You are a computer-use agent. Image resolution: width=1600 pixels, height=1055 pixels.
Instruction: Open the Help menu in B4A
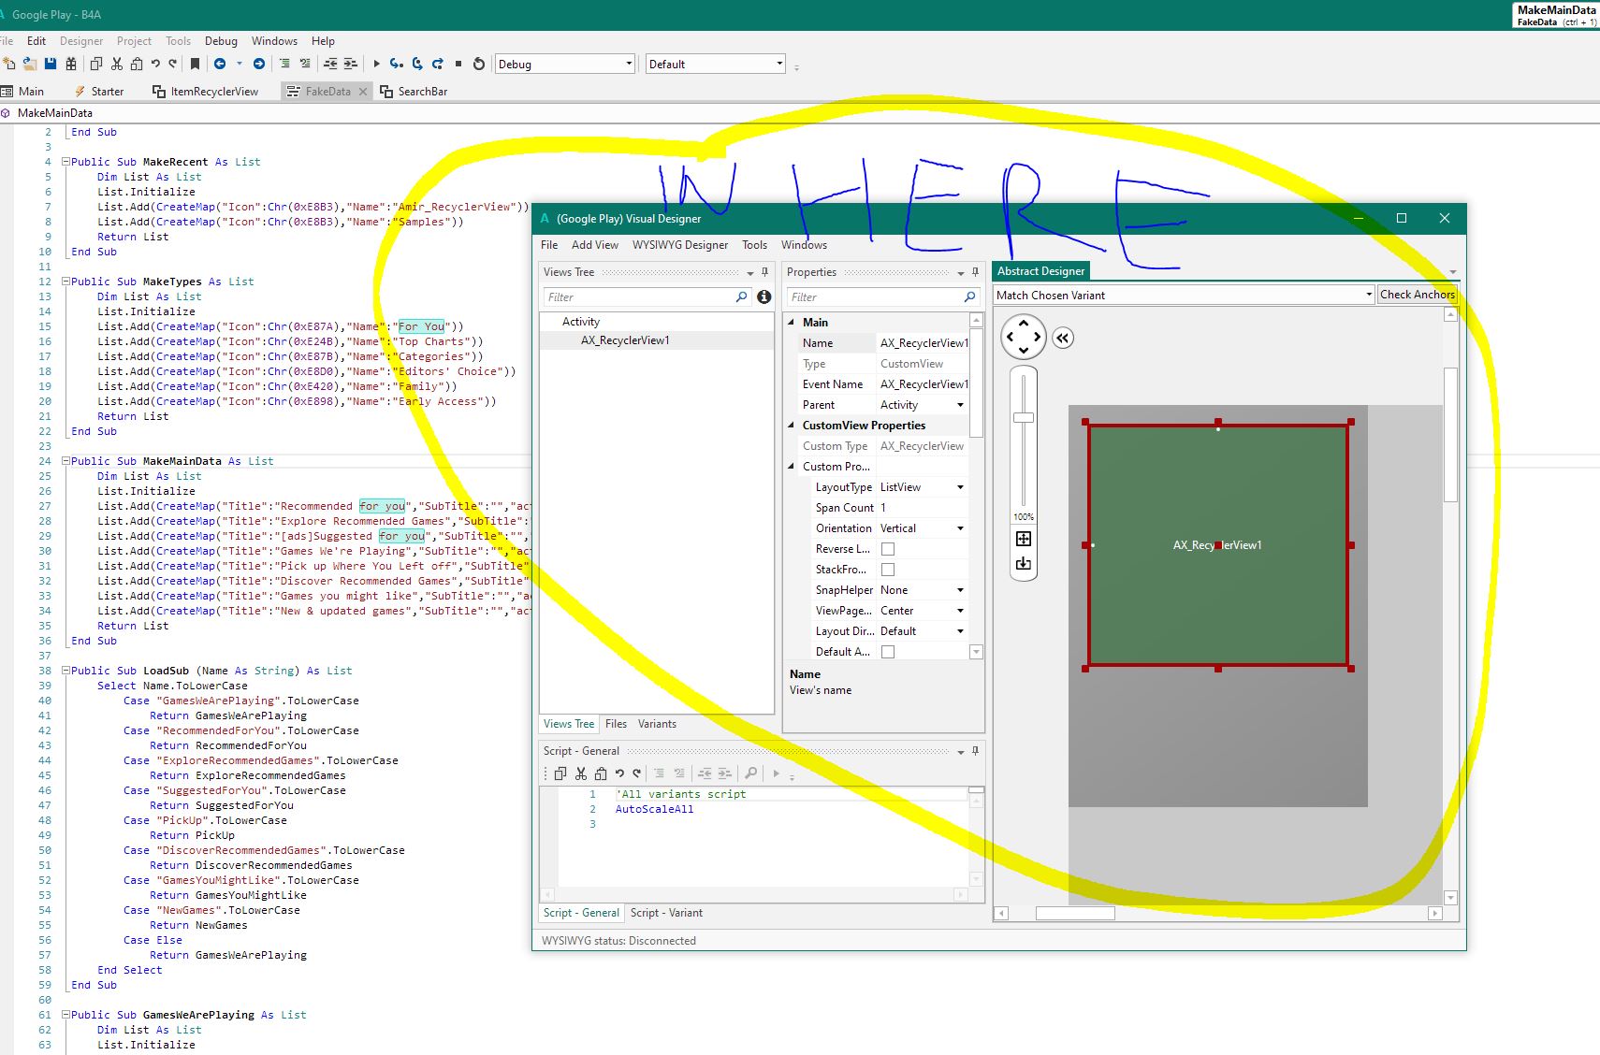[x=323, y=41]
